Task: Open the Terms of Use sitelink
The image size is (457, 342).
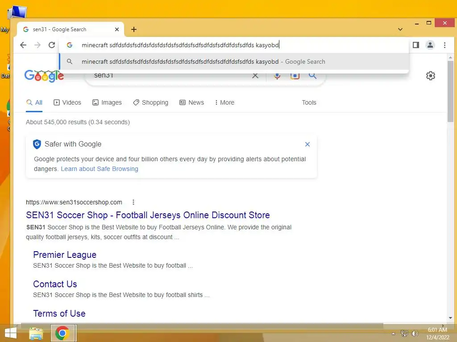Action: point(59,313)
